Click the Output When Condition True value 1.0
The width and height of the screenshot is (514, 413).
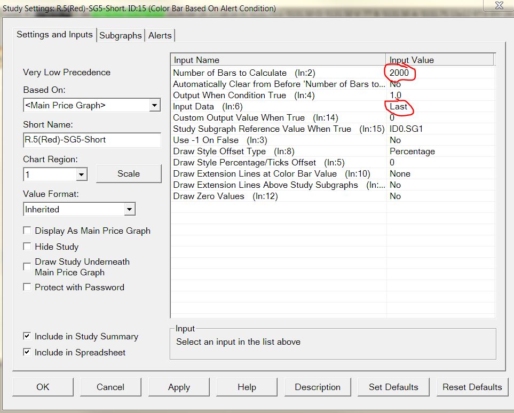[396, 96]
